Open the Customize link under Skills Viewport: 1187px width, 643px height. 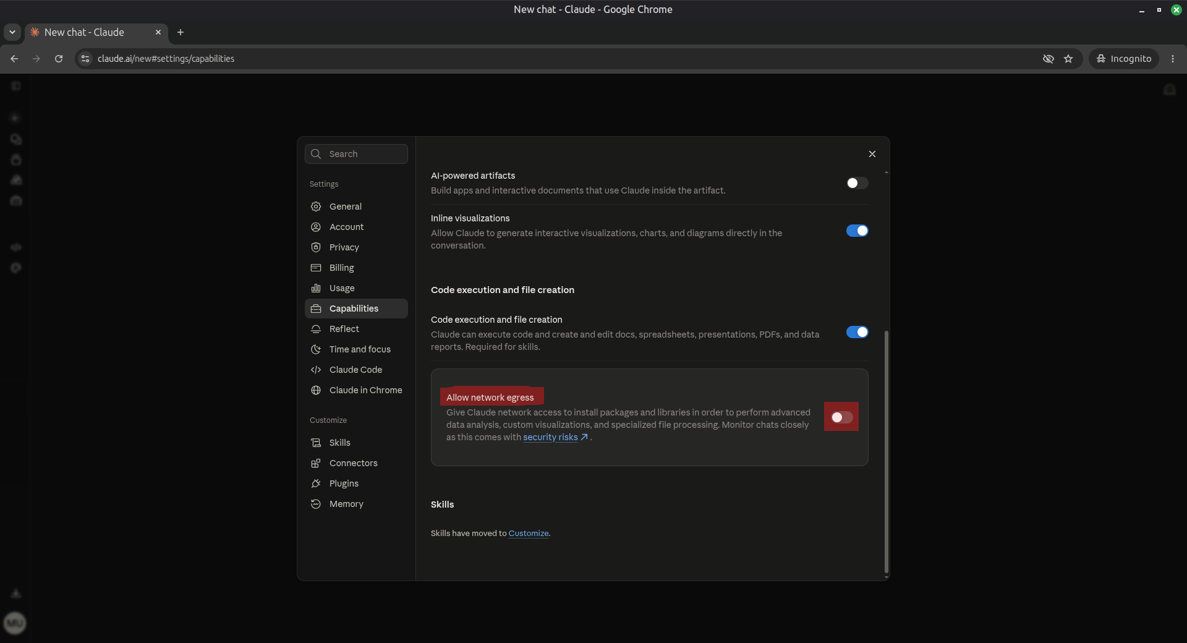tap(529, 533)
